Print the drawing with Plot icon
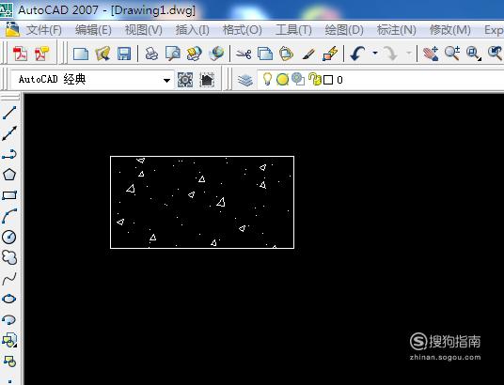This screenshot has width=504, height=385. pyautogui.click(x=151, y=54)
